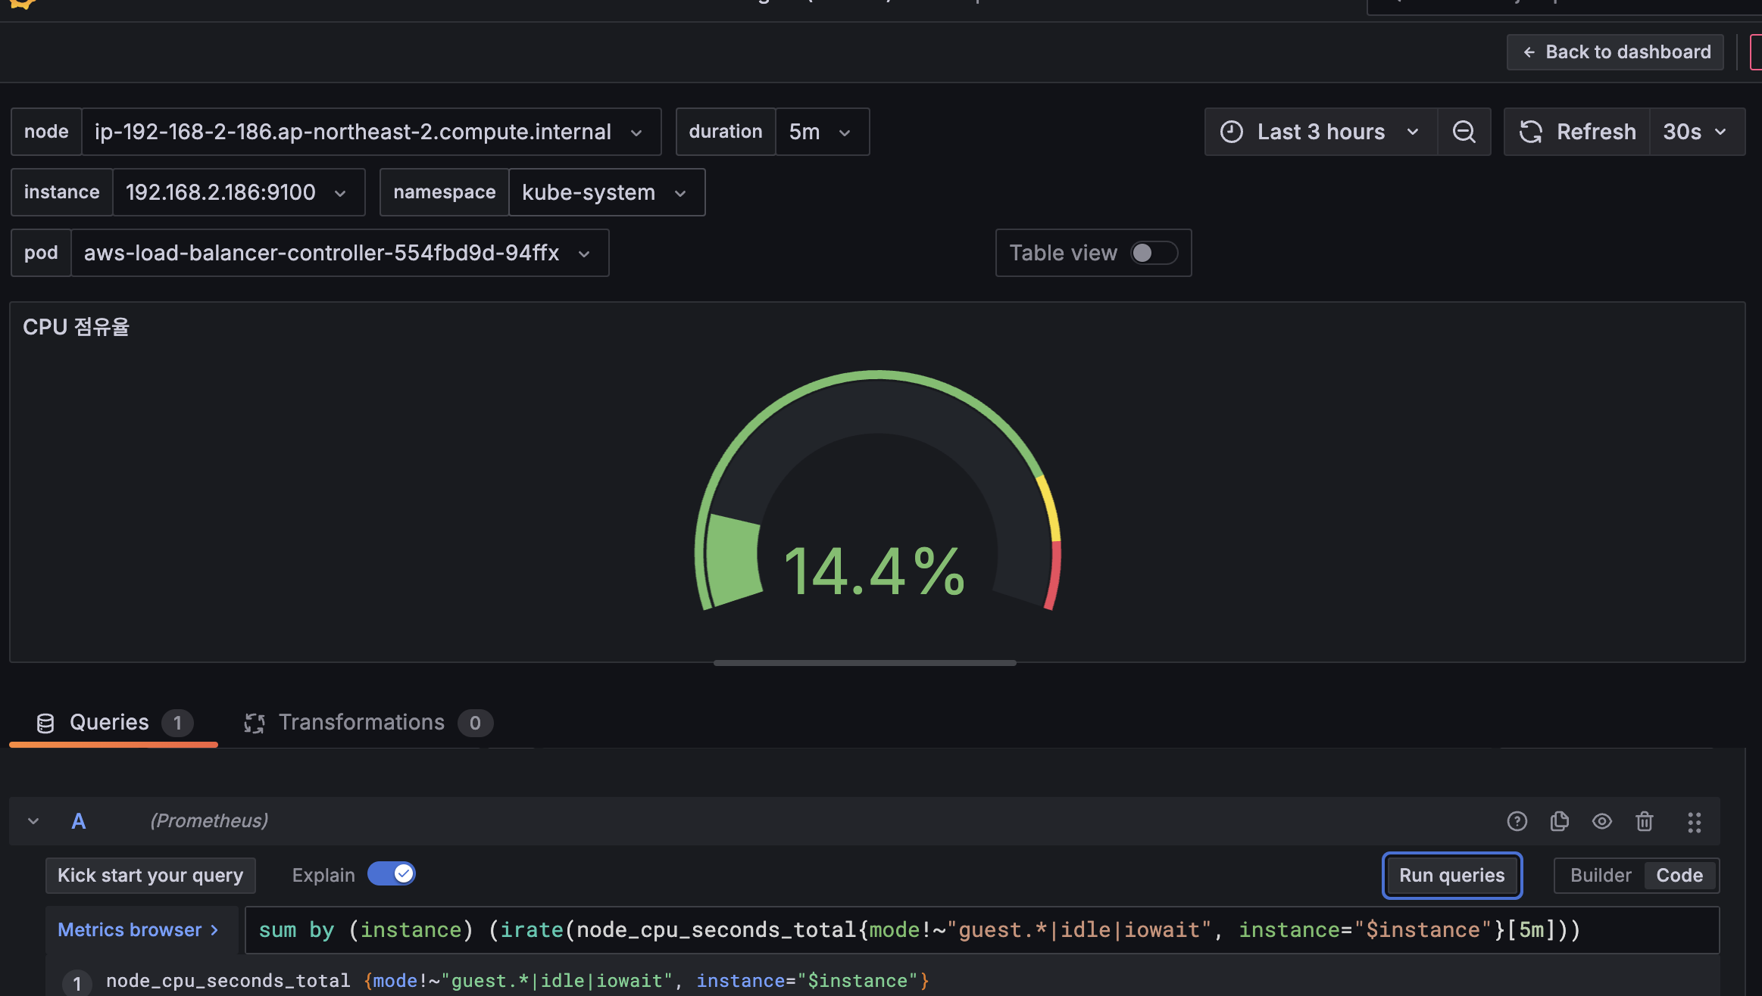Click the panel resize bar below the gauge

(864, 663)
